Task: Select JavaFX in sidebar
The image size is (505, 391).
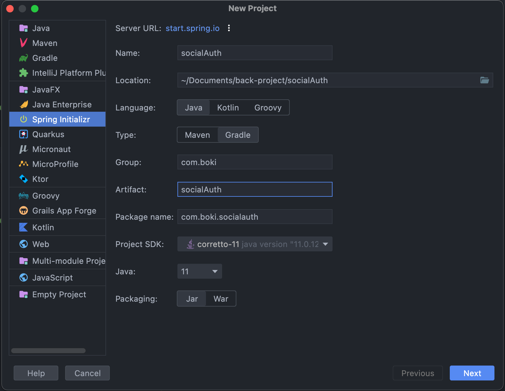Action: pyautogui.click(x=57, y=90)
